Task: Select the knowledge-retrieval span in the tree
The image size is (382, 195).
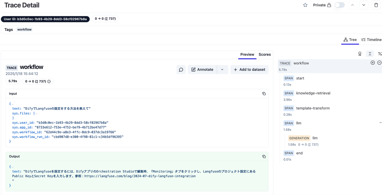Action: [313, 93]
